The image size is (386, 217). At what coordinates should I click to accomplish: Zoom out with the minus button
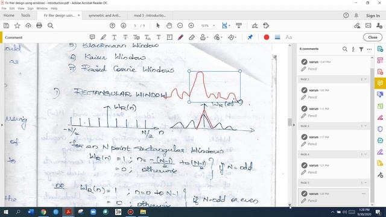(180, 25)
